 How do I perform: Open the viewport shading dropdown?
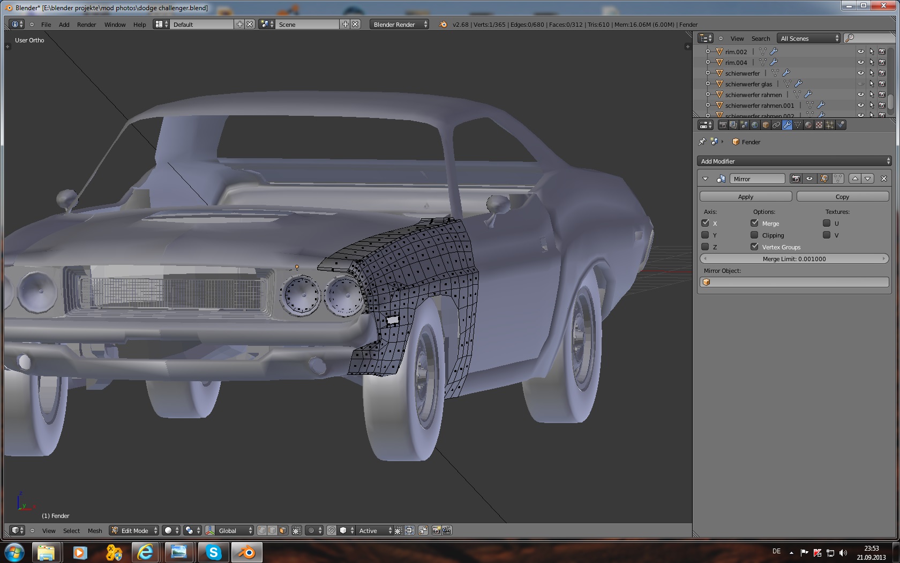pyautogui.click(x=171, y=530)
